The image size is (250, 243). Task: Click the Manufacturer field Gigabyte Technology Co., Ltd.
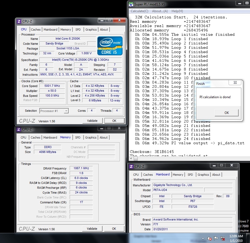(x=193, y=185)
